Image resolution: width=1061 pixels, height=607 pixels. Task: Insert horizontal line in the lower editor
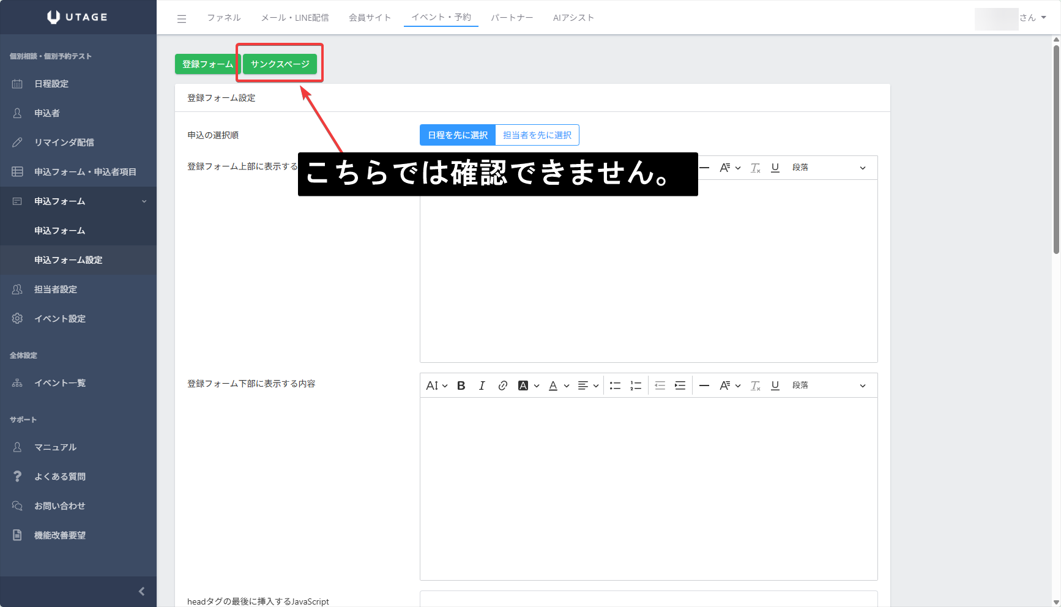(704, 385)
